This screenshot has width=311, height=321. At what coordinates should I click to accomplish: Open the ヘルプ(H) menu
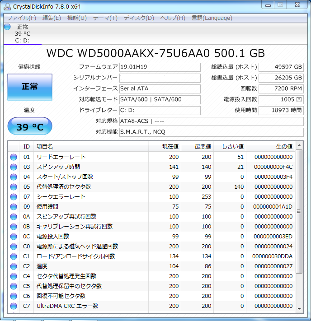(x=173, y=18)
